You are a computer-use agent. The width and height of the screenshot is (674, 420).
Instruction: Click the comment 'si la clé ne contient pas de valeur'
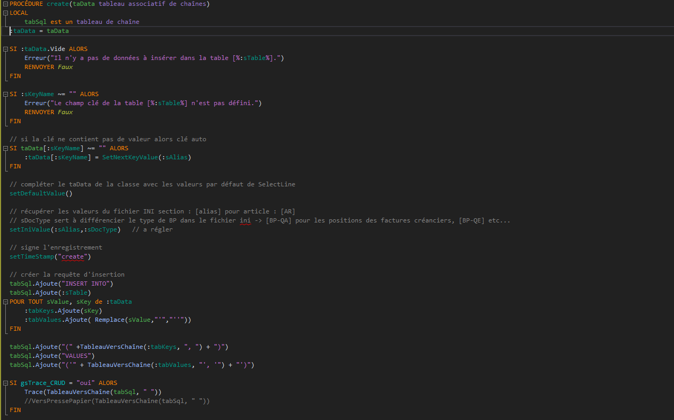(x=108, y=139)
